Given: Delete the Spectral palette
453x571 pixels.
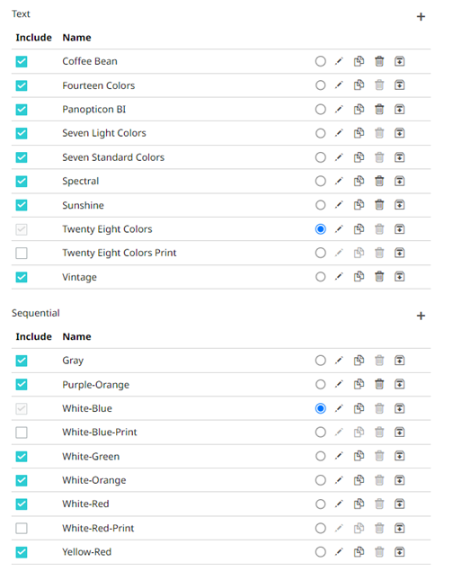Looking at the screenshot, I should point(379,181).
